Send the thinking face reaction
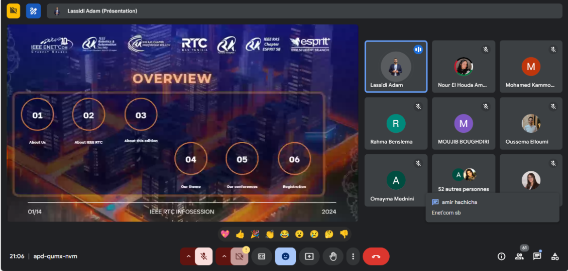Viewport: 568px width, 271px height. [329, 234]
